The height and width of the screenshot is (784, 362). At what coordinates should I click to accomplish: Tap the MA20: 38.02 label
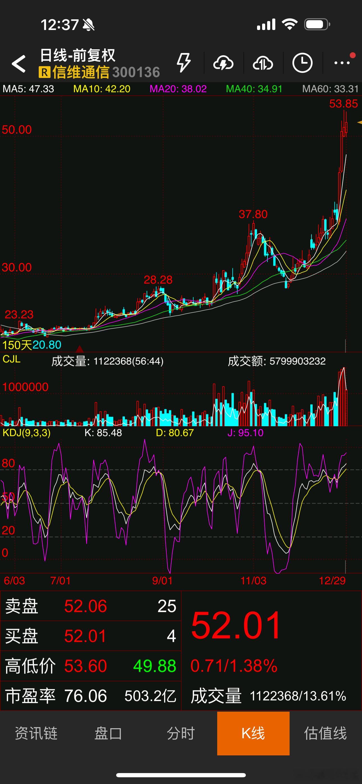pos(178,89)
